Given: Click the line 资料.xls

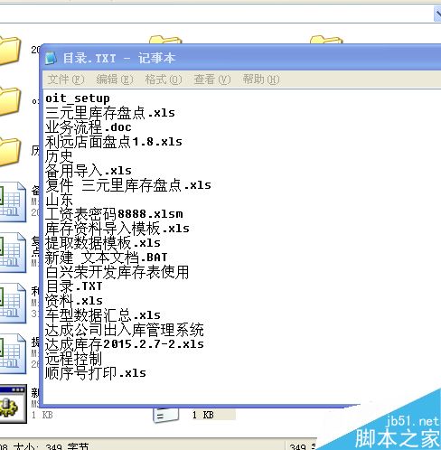Looking at the screenshot, I should pyautogui.click(x=74, y=301).
